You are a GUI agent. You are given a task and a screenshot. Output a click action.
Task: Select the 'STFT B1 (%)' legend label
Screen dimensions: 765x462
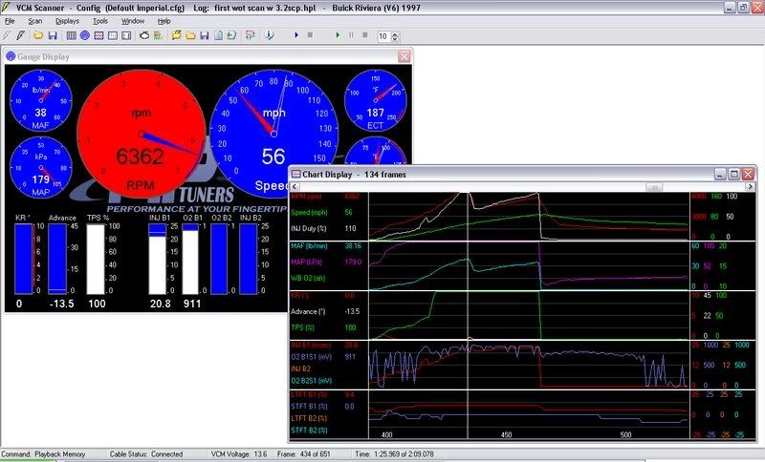[309, 406]
